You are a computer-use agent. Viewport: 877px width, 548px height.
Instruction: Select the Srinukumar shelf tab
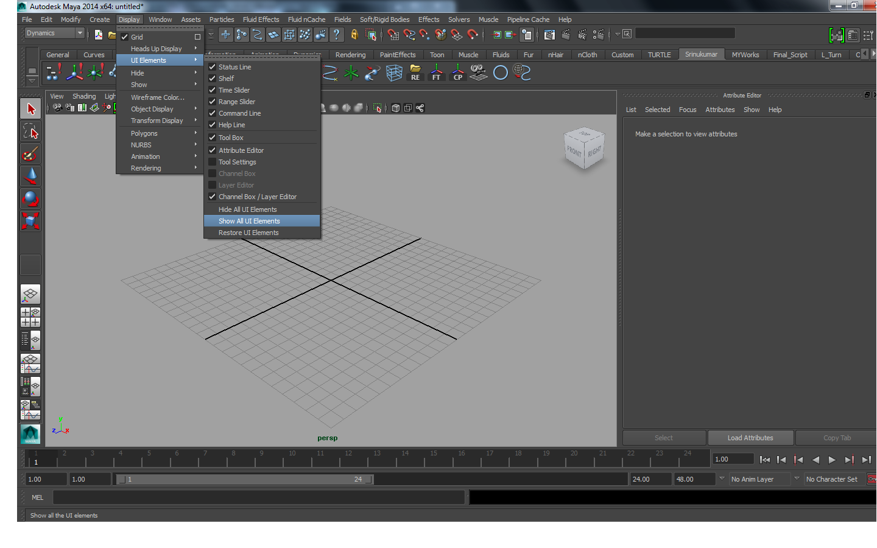(701, 54)
